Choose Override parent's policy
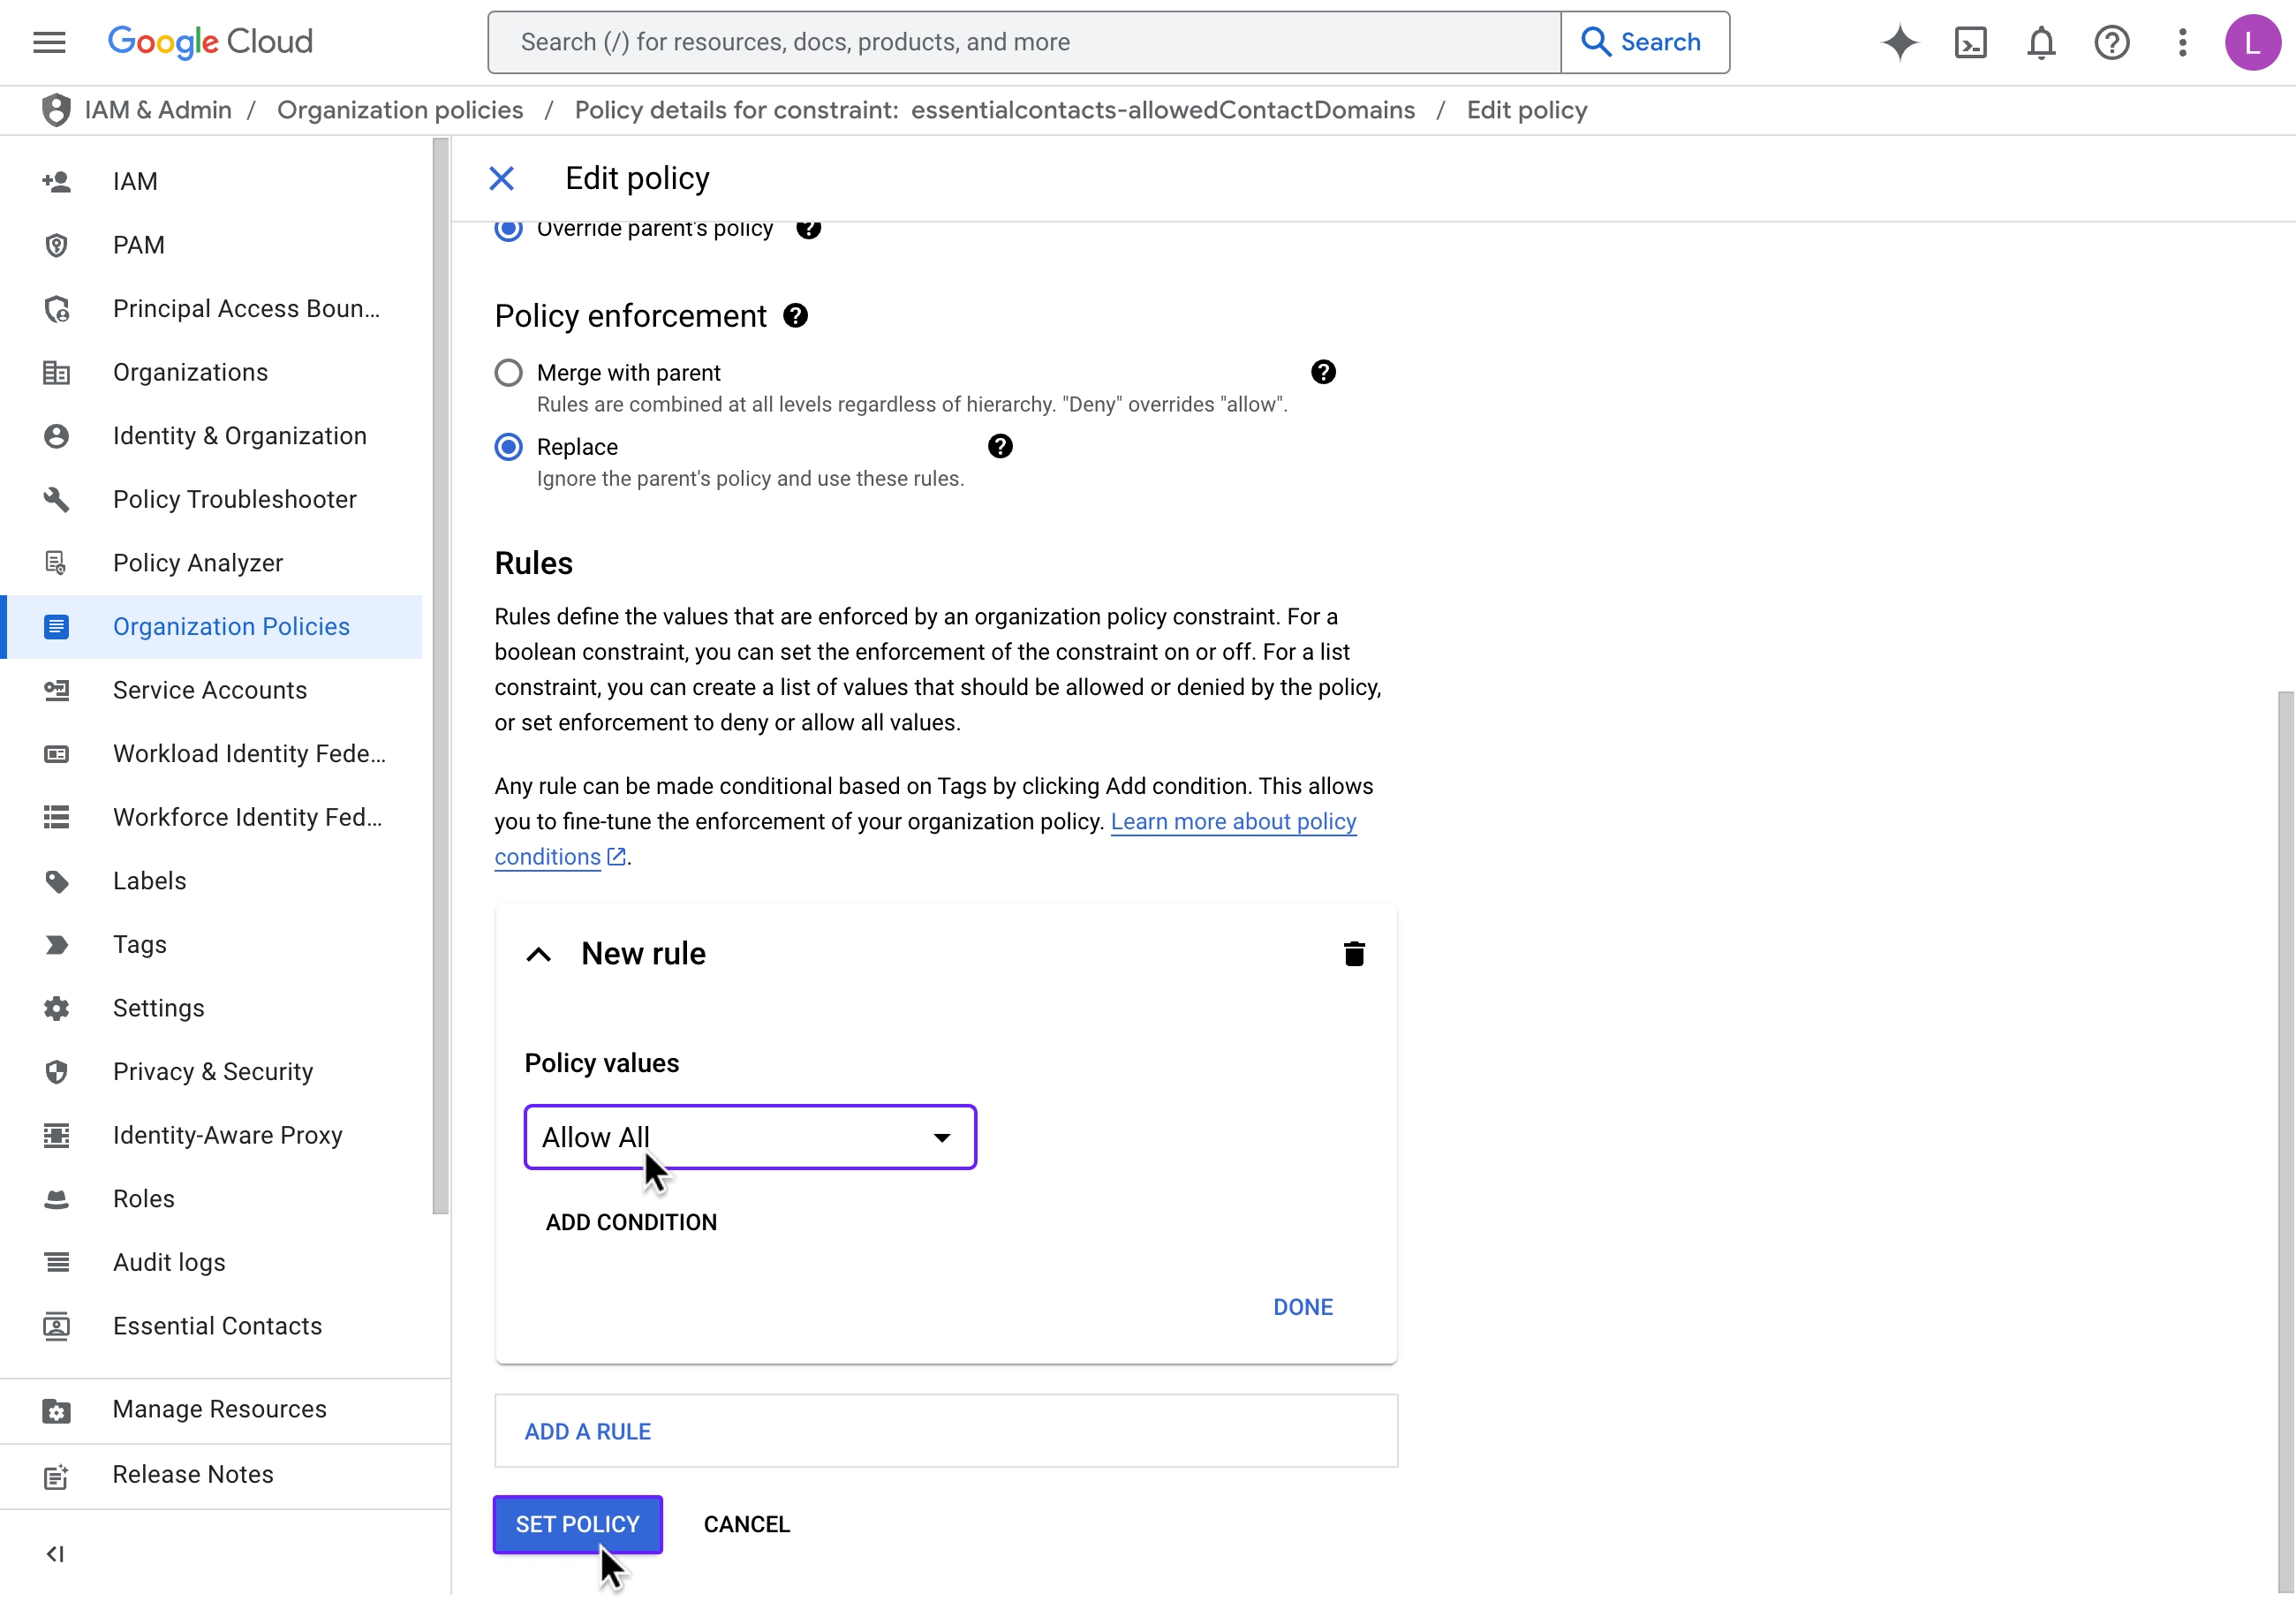This screenshot has height=1602, width=2296. [508, 229]
